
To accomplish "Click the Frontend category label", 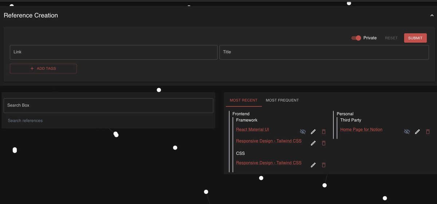I will pyautogui.click(x=241, y=114).
